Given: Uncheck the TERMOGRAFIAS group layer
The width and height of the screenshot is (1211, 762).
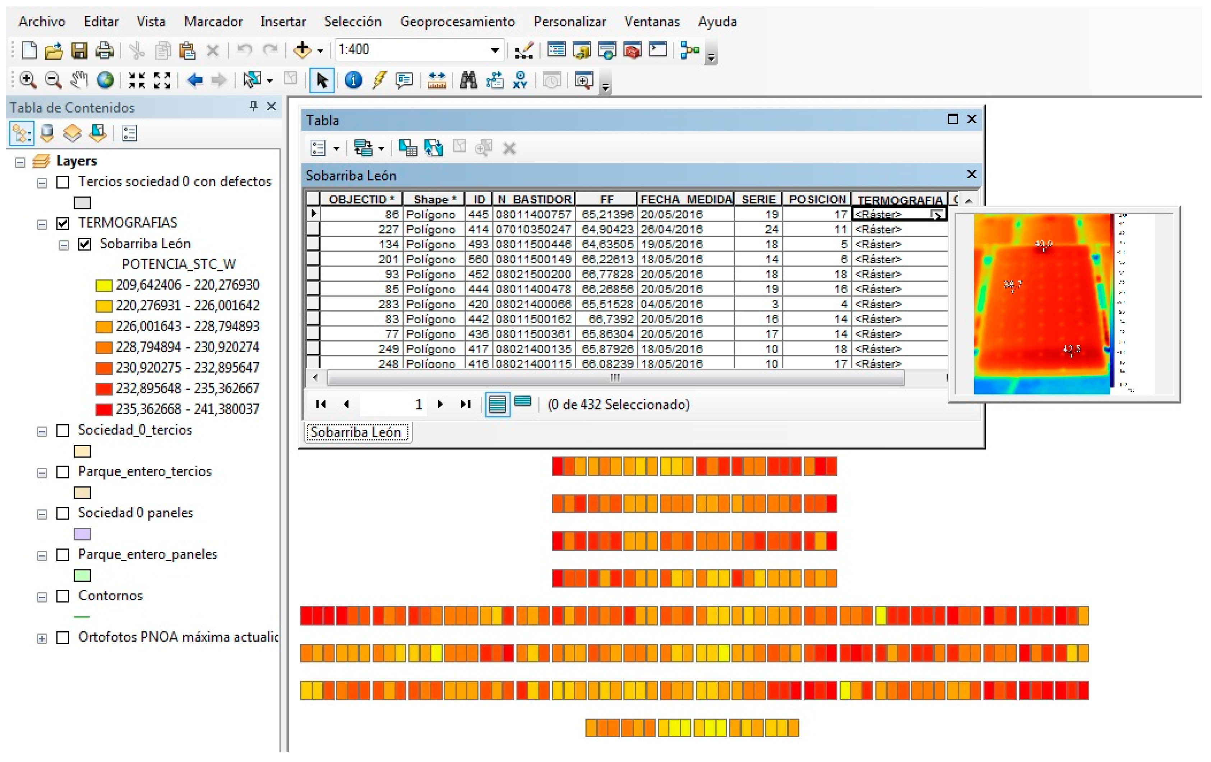Looking at the screenshot, I should pyautogui.click(x=63, y=223).
